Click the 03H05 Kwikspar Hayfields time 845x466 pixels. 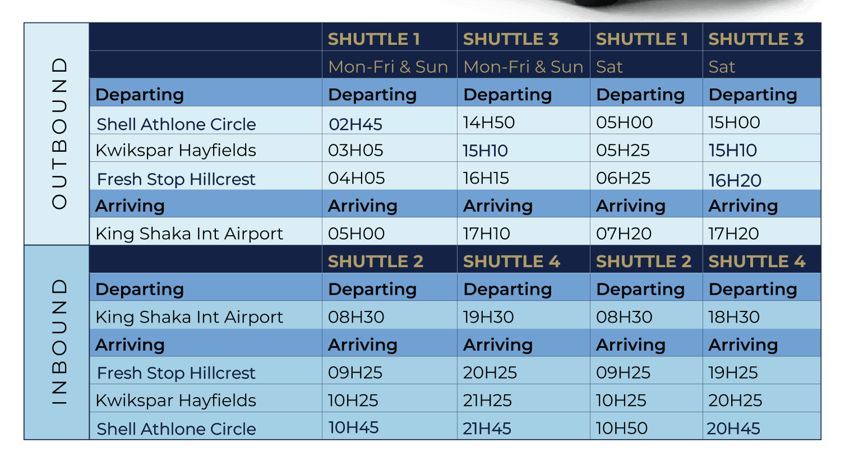click(355, 150)
